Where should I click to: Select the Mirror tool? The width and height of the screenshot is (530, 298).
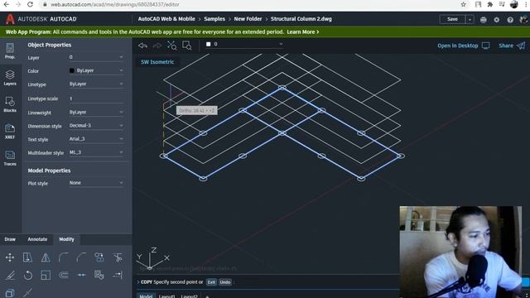pos(46,257)
